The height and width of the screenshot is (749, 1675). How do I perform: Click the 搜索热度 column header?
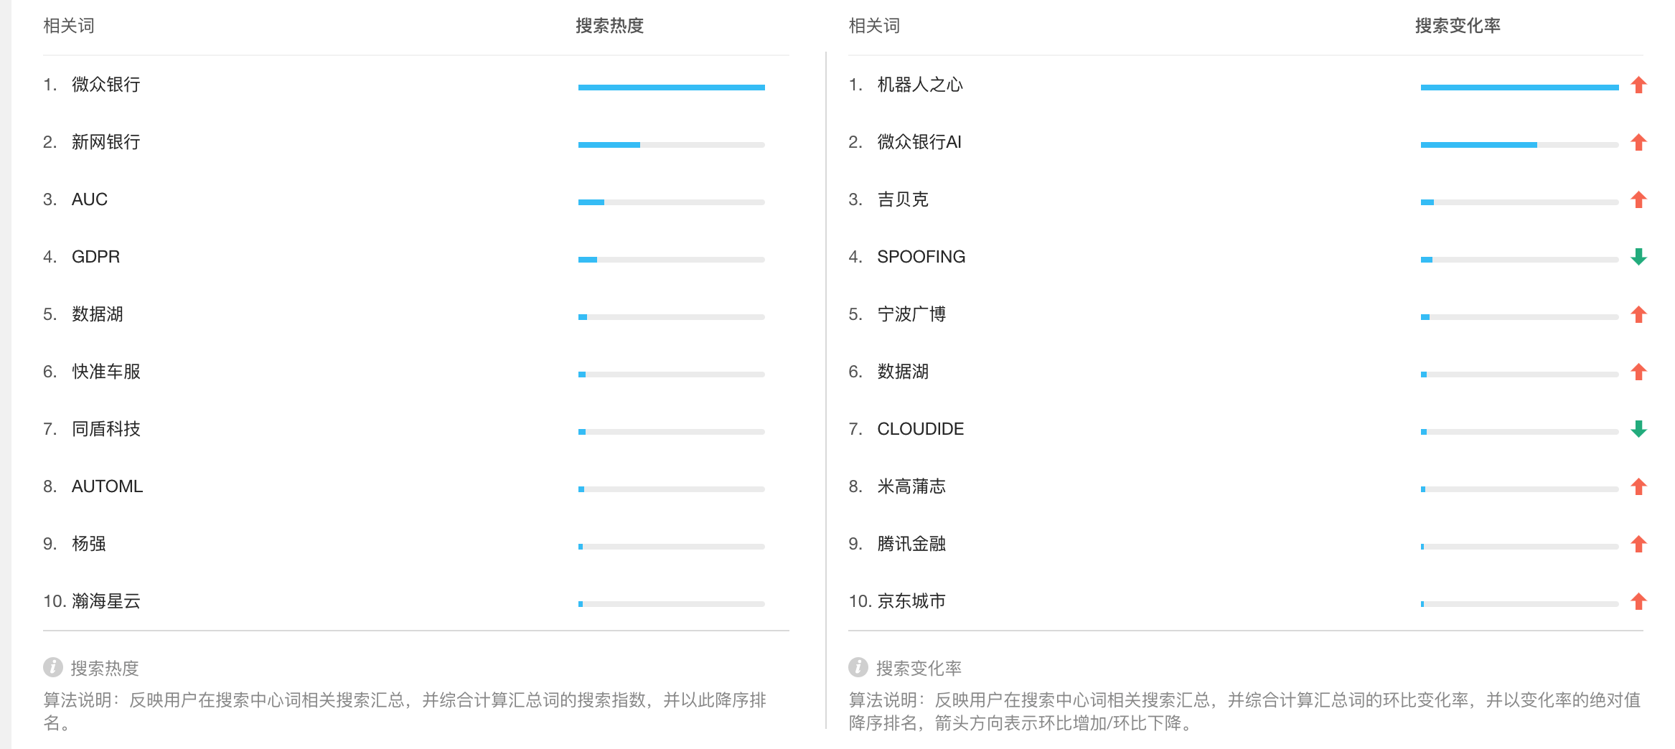[x=609, y=26]
